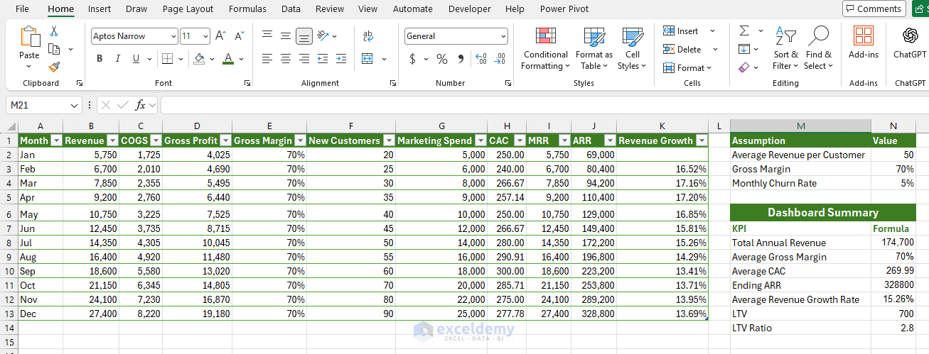
Task: Increase font size with the larger A icon
Action: [x=220, y=36]
